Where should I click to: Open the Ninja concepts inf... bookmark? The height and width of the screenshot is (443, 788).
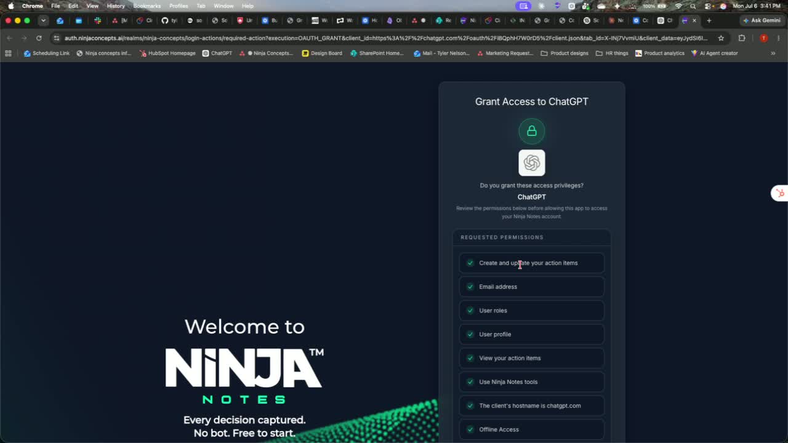103,54
